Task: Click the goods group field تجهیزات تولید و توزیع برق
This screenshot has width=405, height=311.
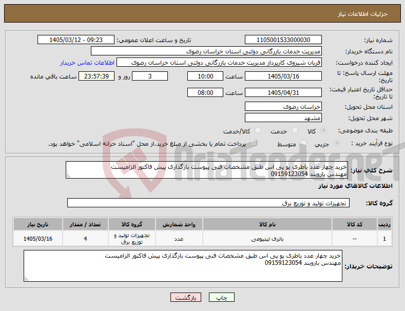Action: tap(208, 203)
